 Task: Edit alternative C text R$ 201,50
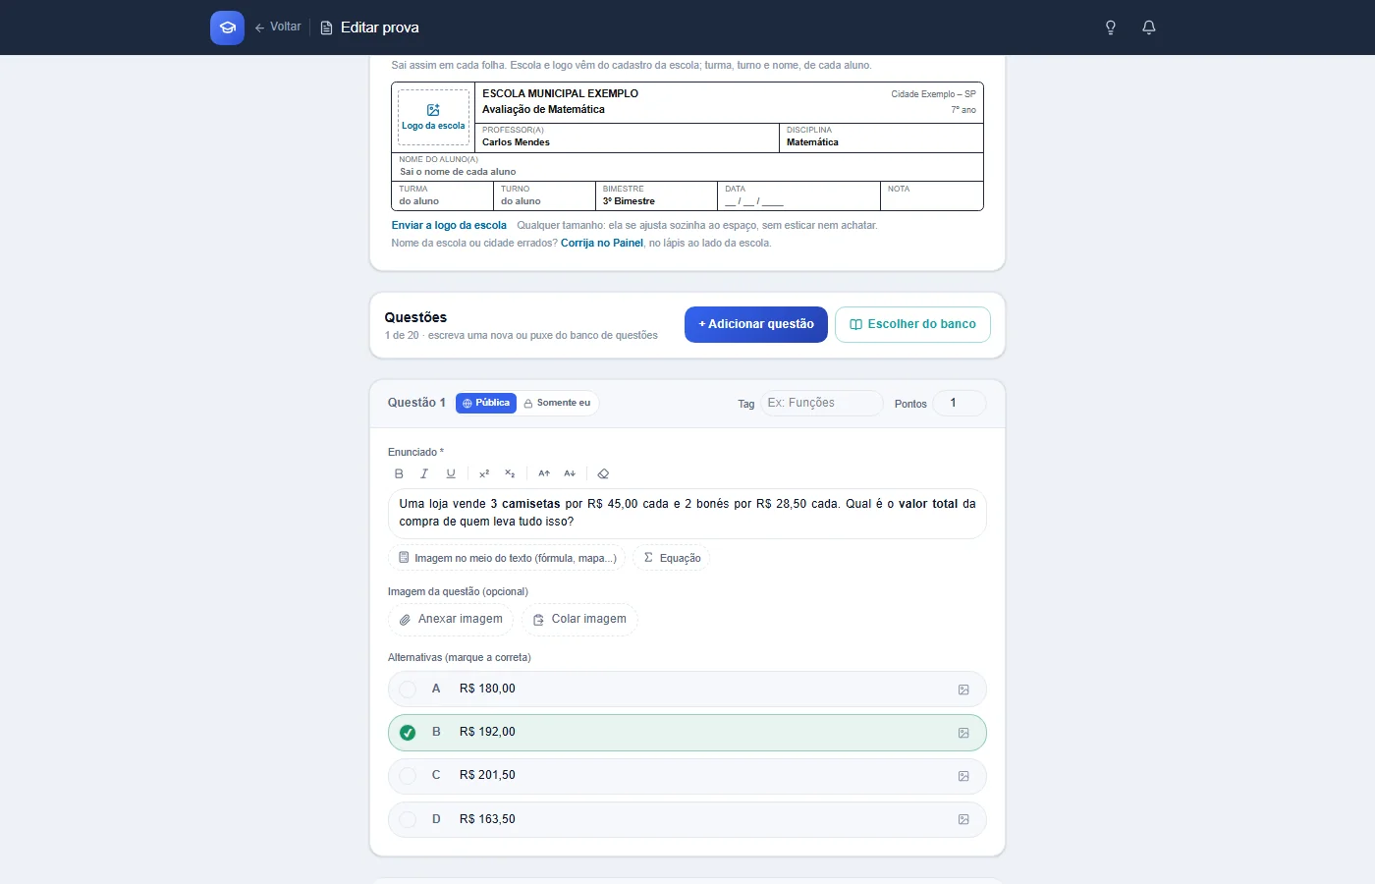pos(487,776)
